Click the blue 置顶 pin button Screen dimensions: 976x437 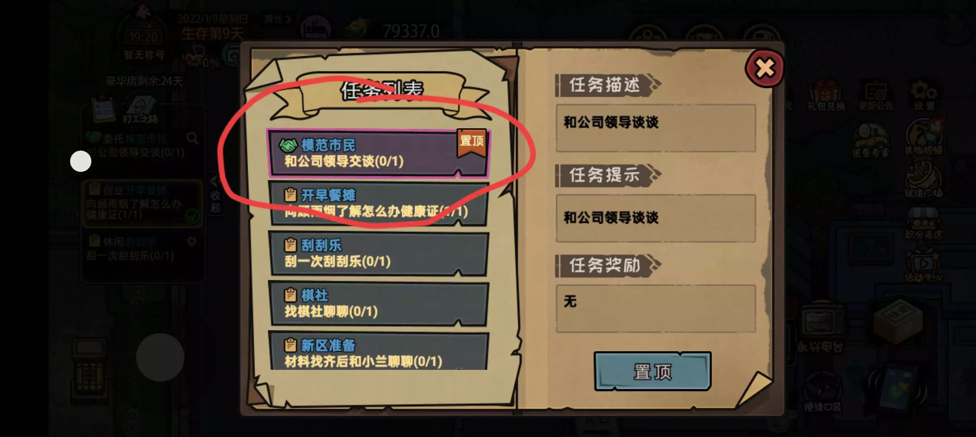pos(652,371)
